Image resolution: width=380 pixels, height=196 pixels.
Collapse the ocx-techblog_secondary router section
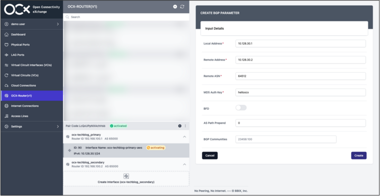click(x=184, y=164)
